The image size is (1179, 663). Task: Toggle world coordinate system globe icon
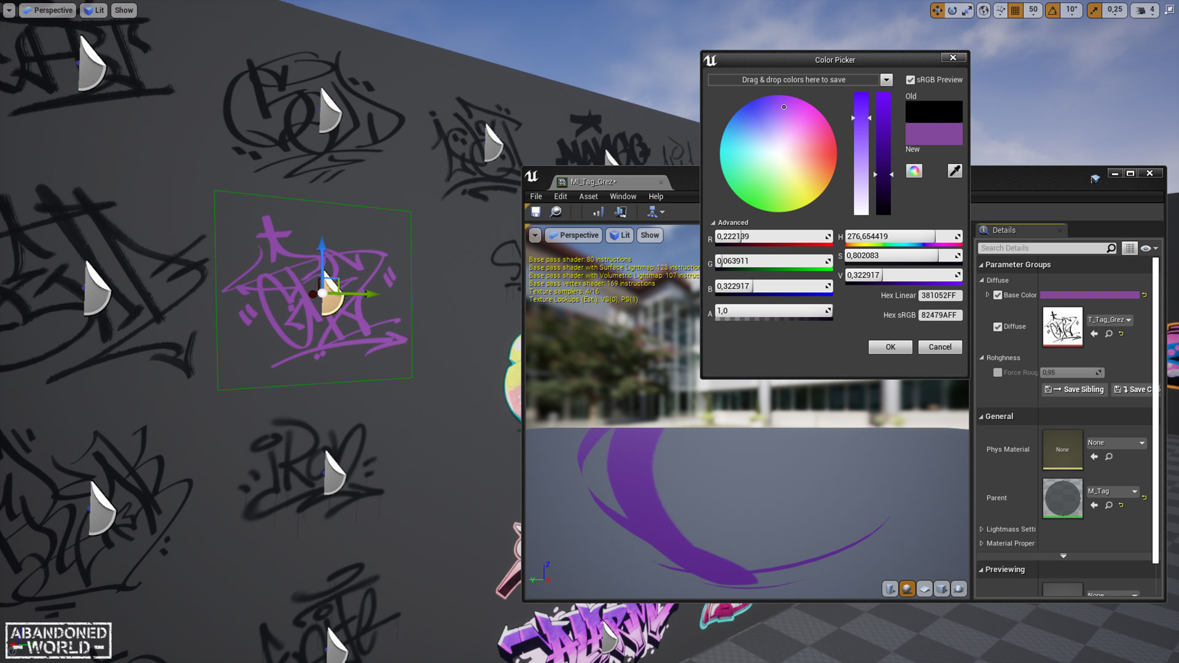click(x=984, y=10)
